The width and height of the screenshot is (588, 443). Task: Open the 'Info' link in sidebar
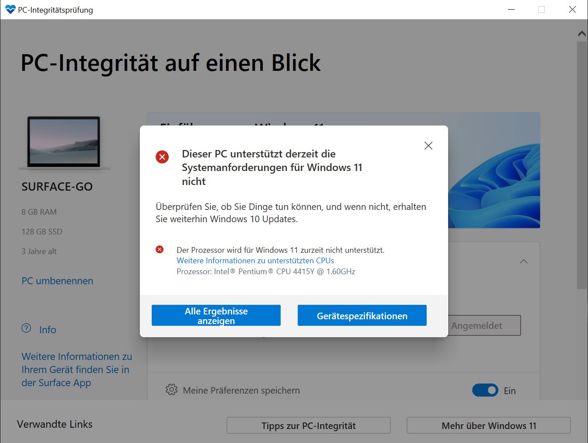(x=48, y=330)
